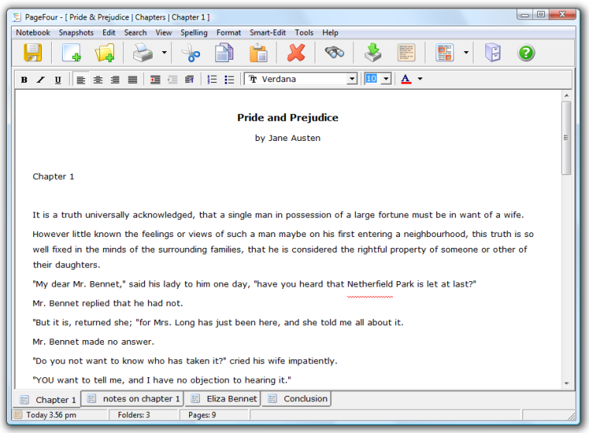Click PageFour application icon in title bar
This screenshot has height=433, width=589.
tap(16, 17)
